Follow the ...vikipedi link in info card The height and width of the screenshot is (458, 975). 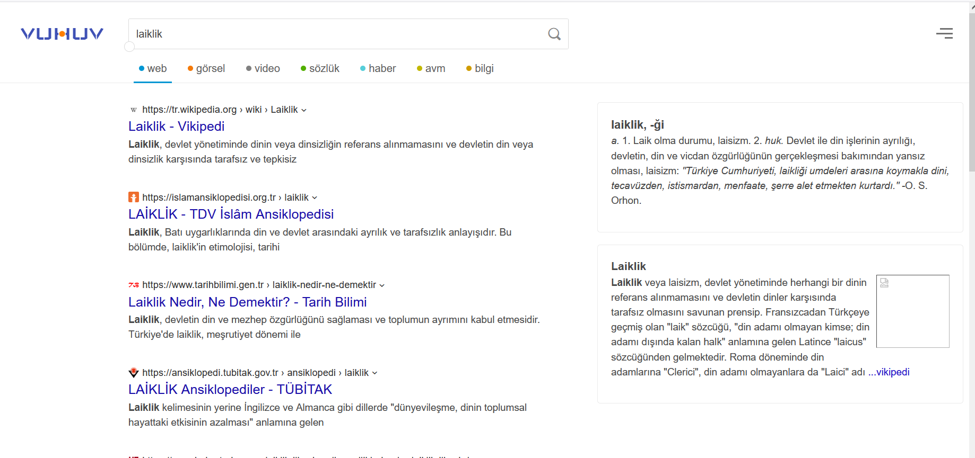[x=889, y=372]
